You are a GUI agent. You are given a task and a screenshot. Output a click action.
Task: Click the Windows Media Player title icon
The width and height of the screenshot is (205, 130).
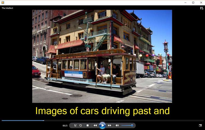[x=3, y=2]
